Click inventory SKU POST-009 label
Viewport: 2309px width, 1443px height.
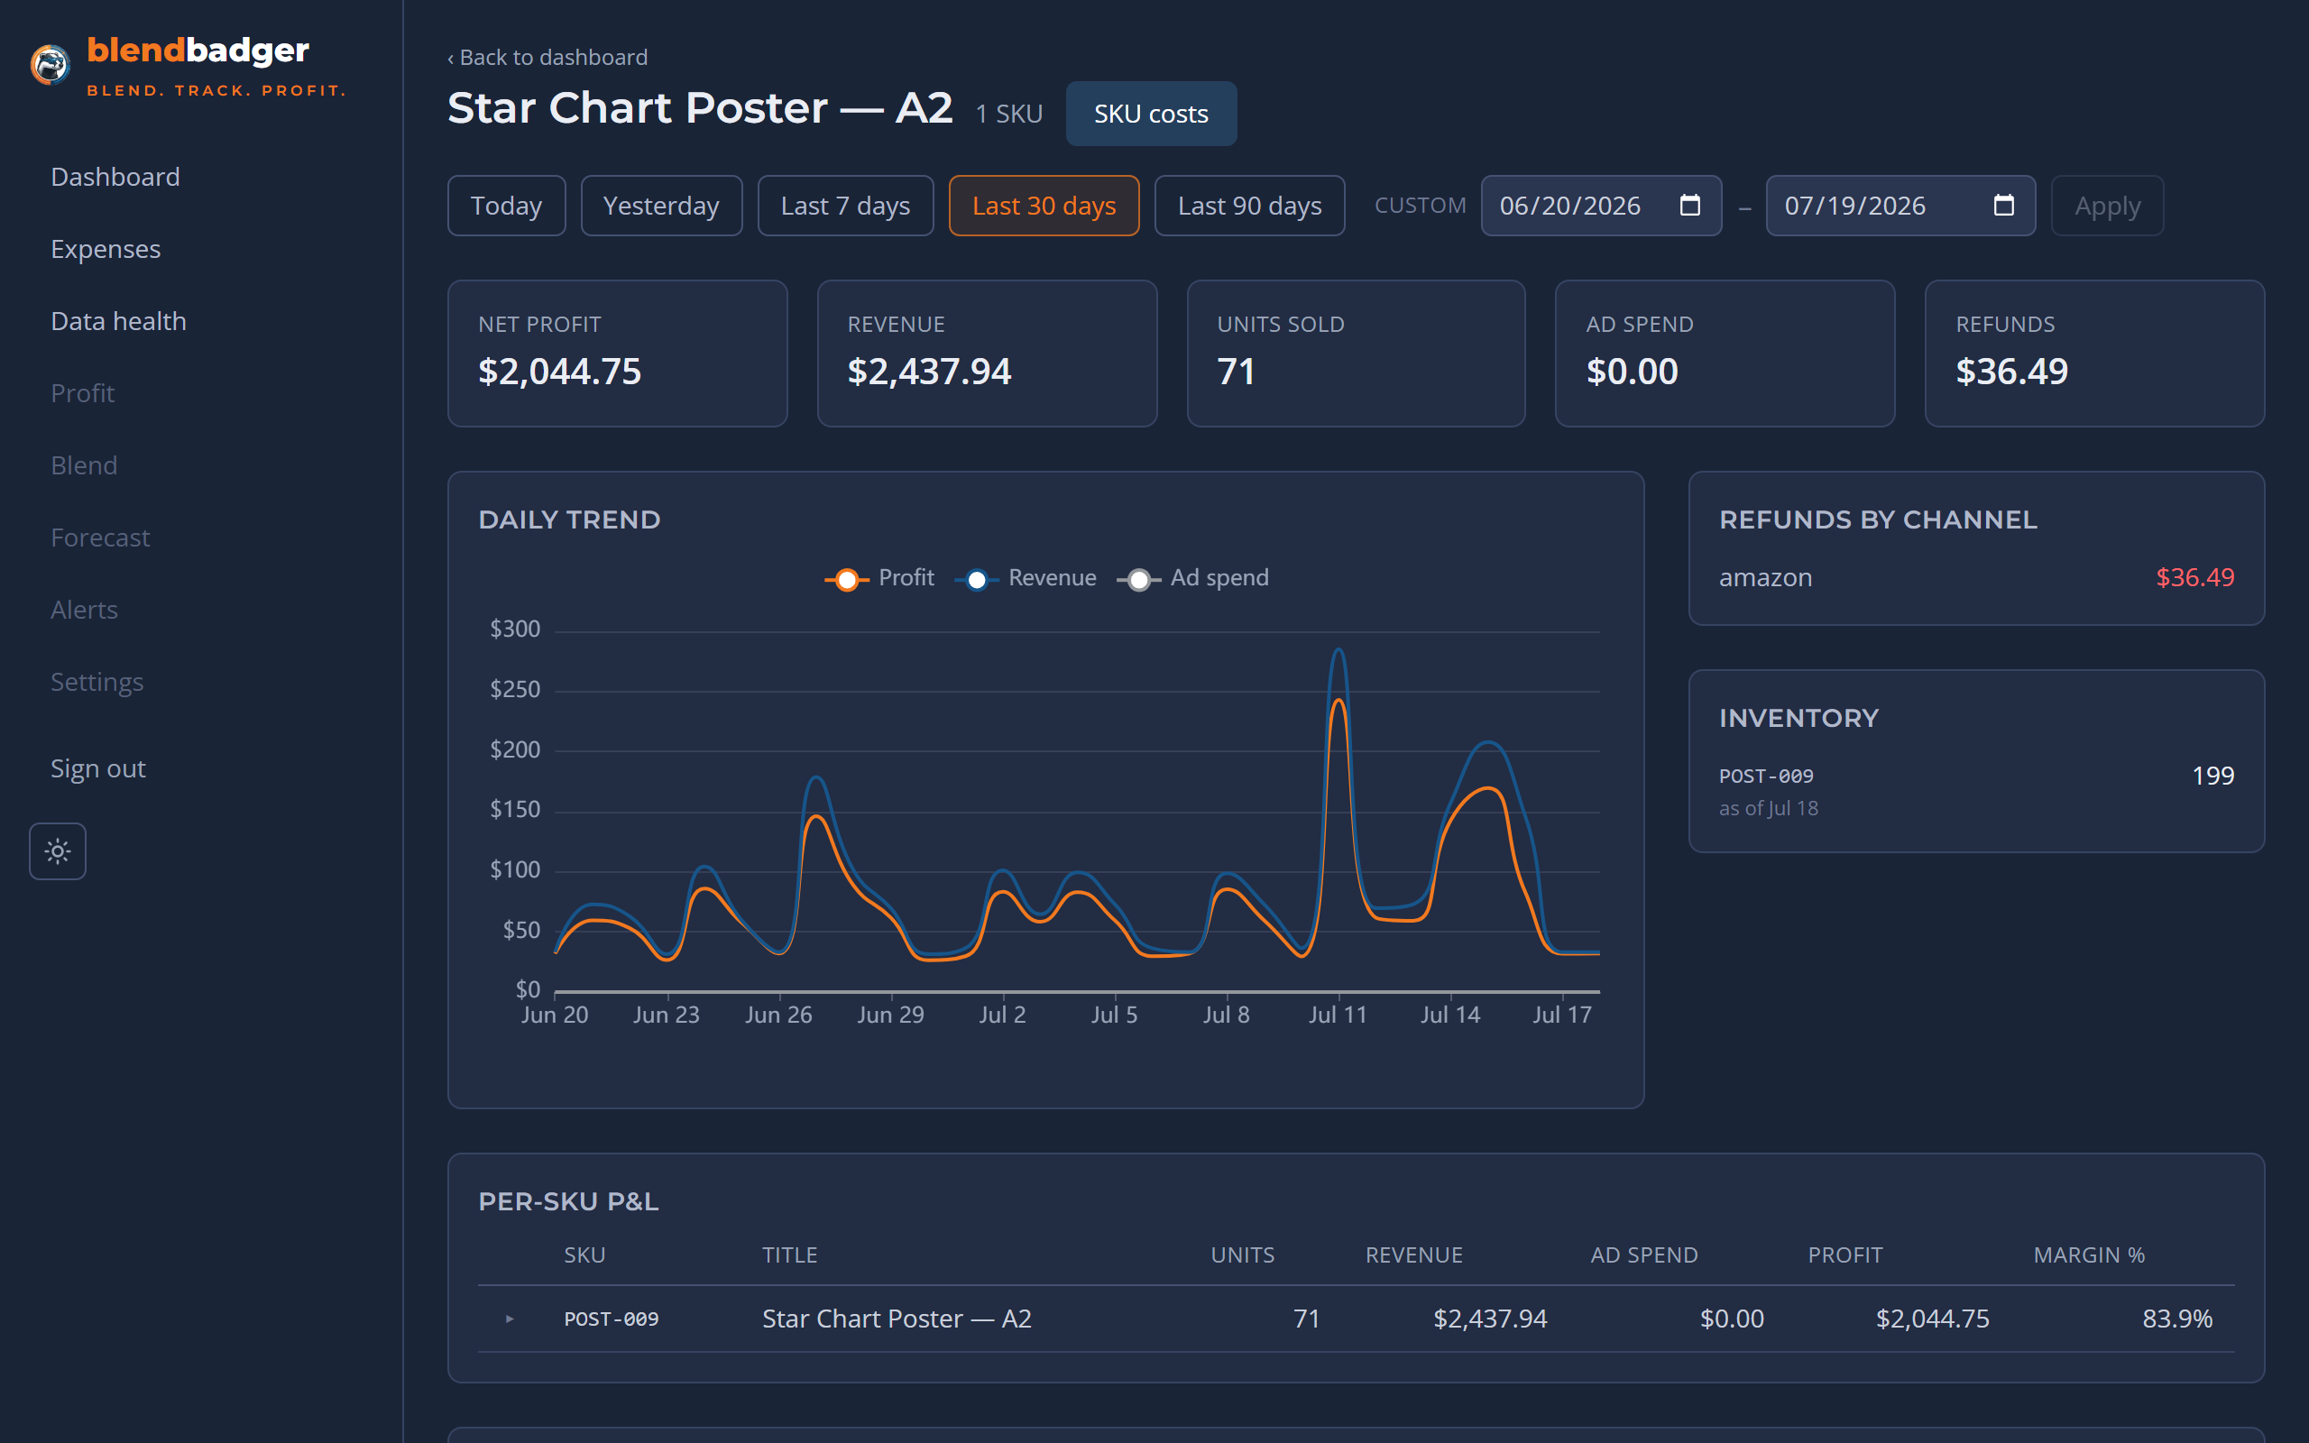coord(1766,776)
